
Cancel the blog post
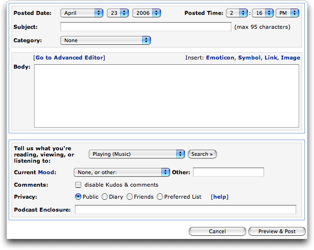(x=217, y=231)
